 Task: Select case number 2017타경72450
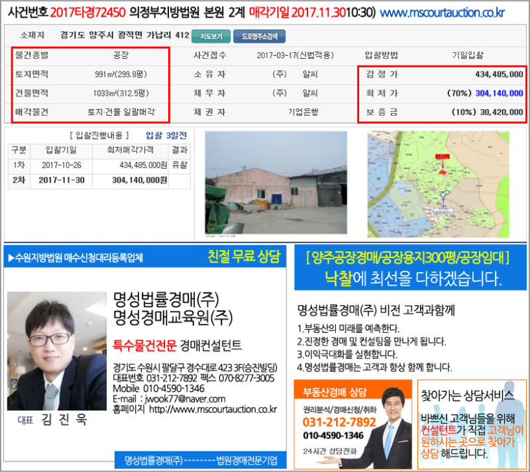[87, 13]
